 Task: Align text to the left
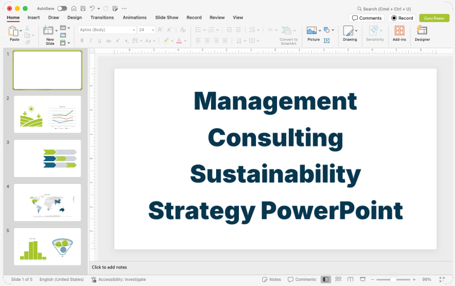pos(198,40)
